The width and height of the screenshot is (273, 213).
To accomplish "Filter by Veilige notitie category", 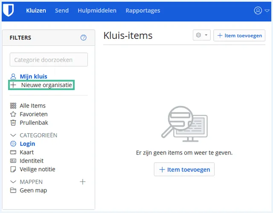I will [38, 169].
